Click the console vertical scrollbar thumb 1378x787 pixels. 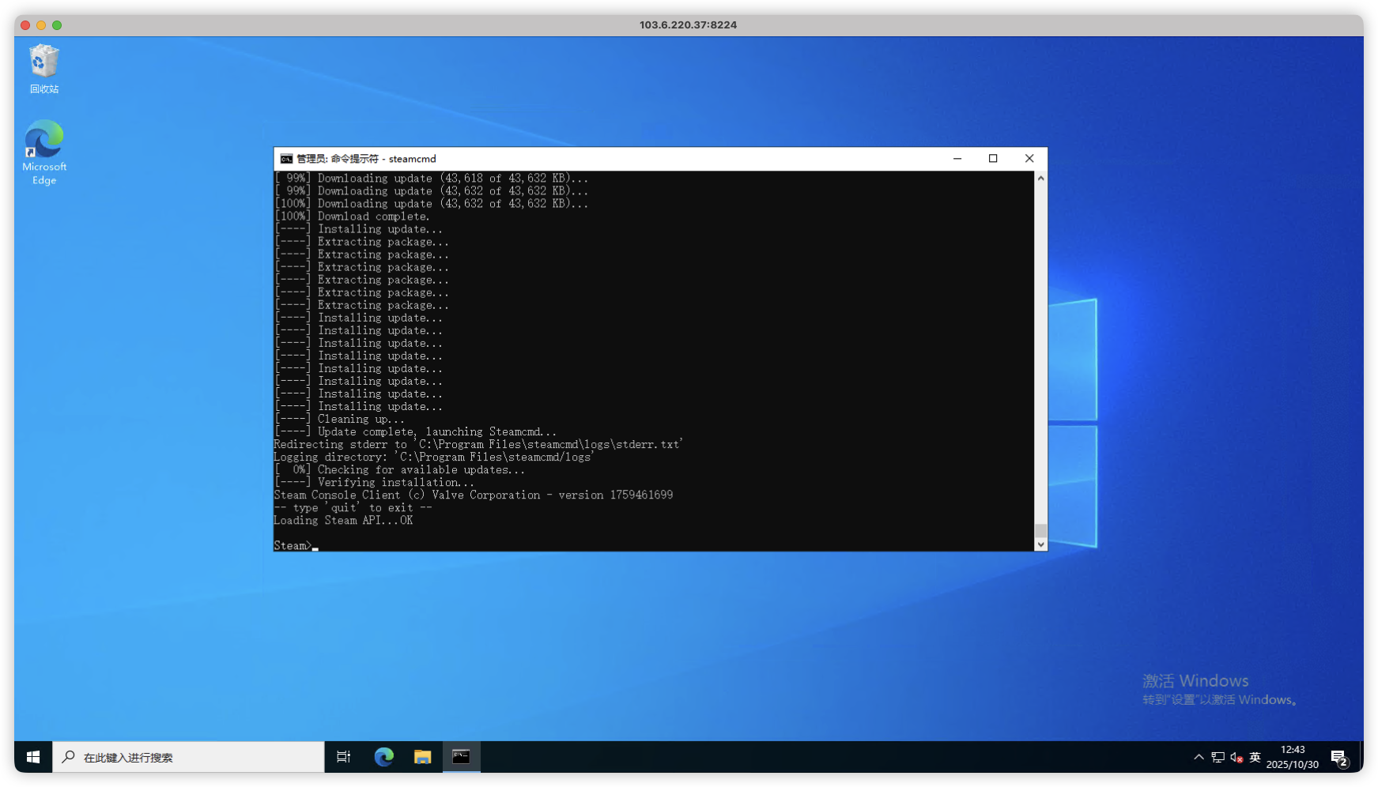coord(1040,530)
